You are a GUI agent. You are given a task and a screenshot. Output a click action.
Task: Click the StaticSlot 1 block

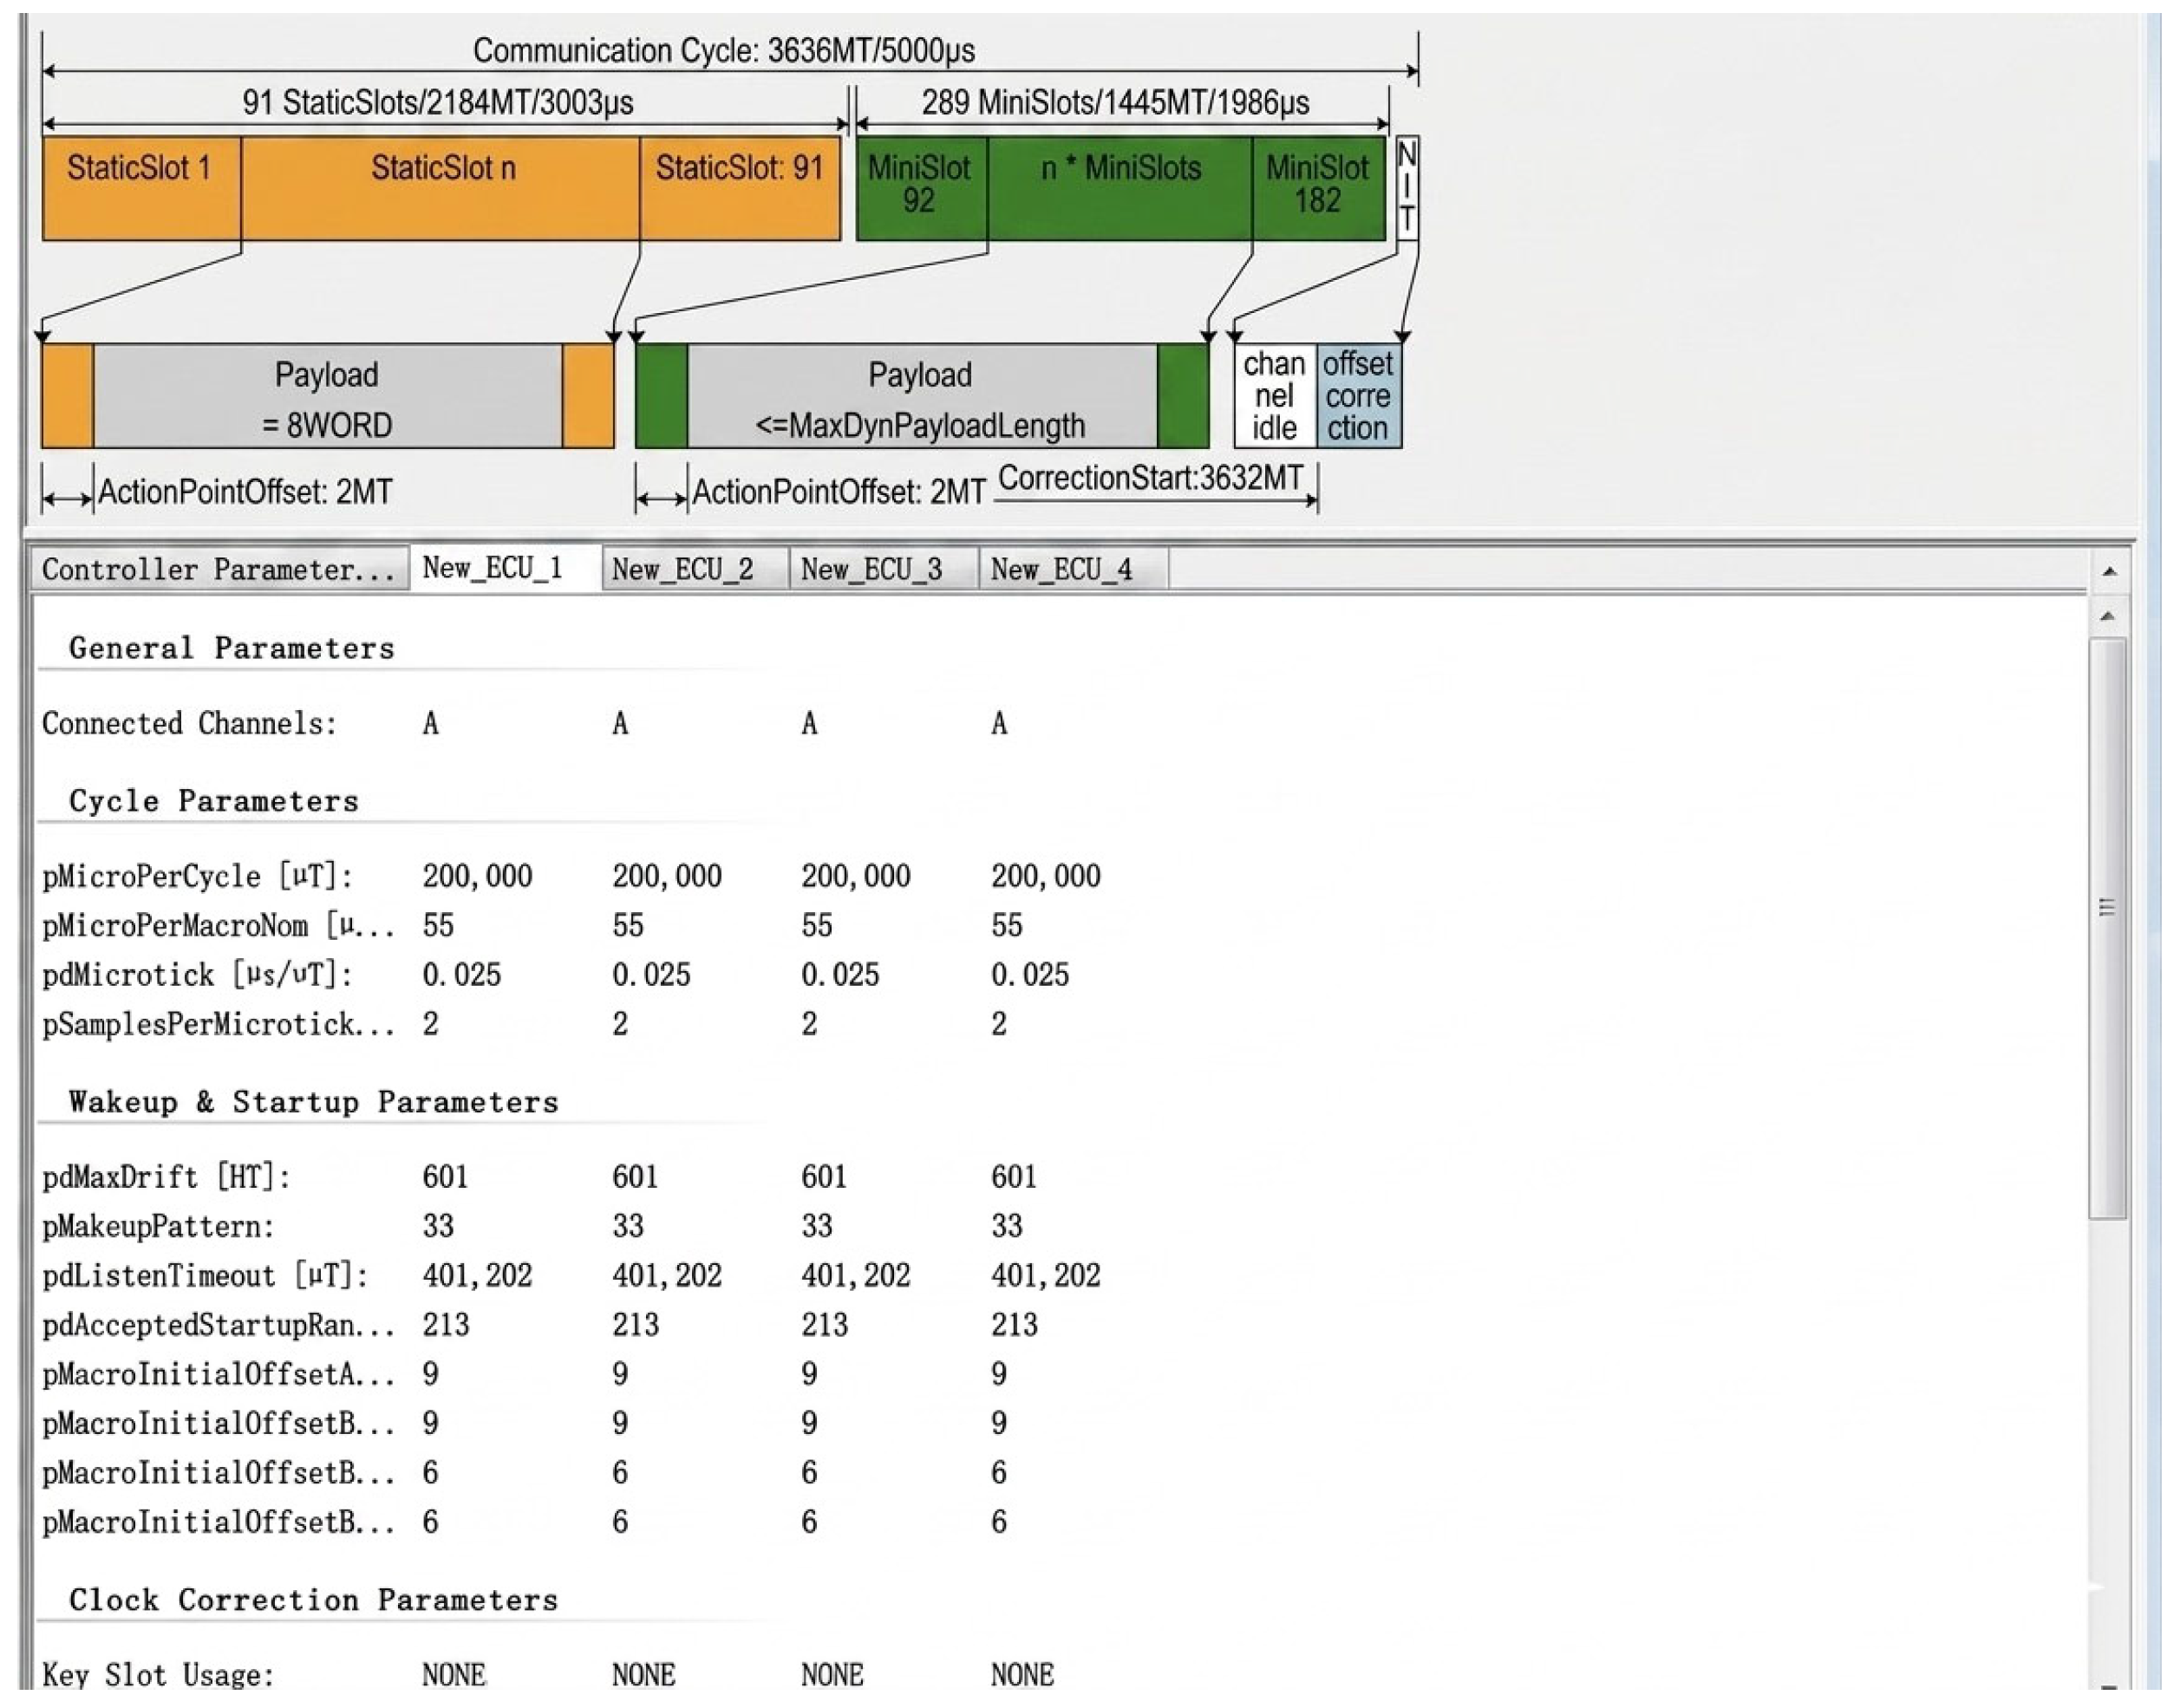[141, 189]
